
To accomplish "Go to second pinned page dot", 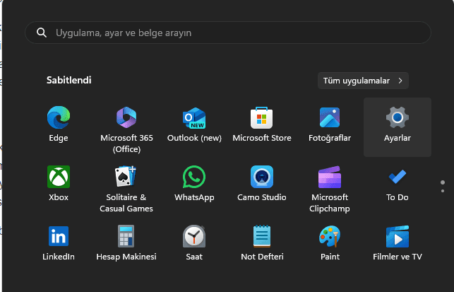I will pyautogui.click(x=443, y=191).
